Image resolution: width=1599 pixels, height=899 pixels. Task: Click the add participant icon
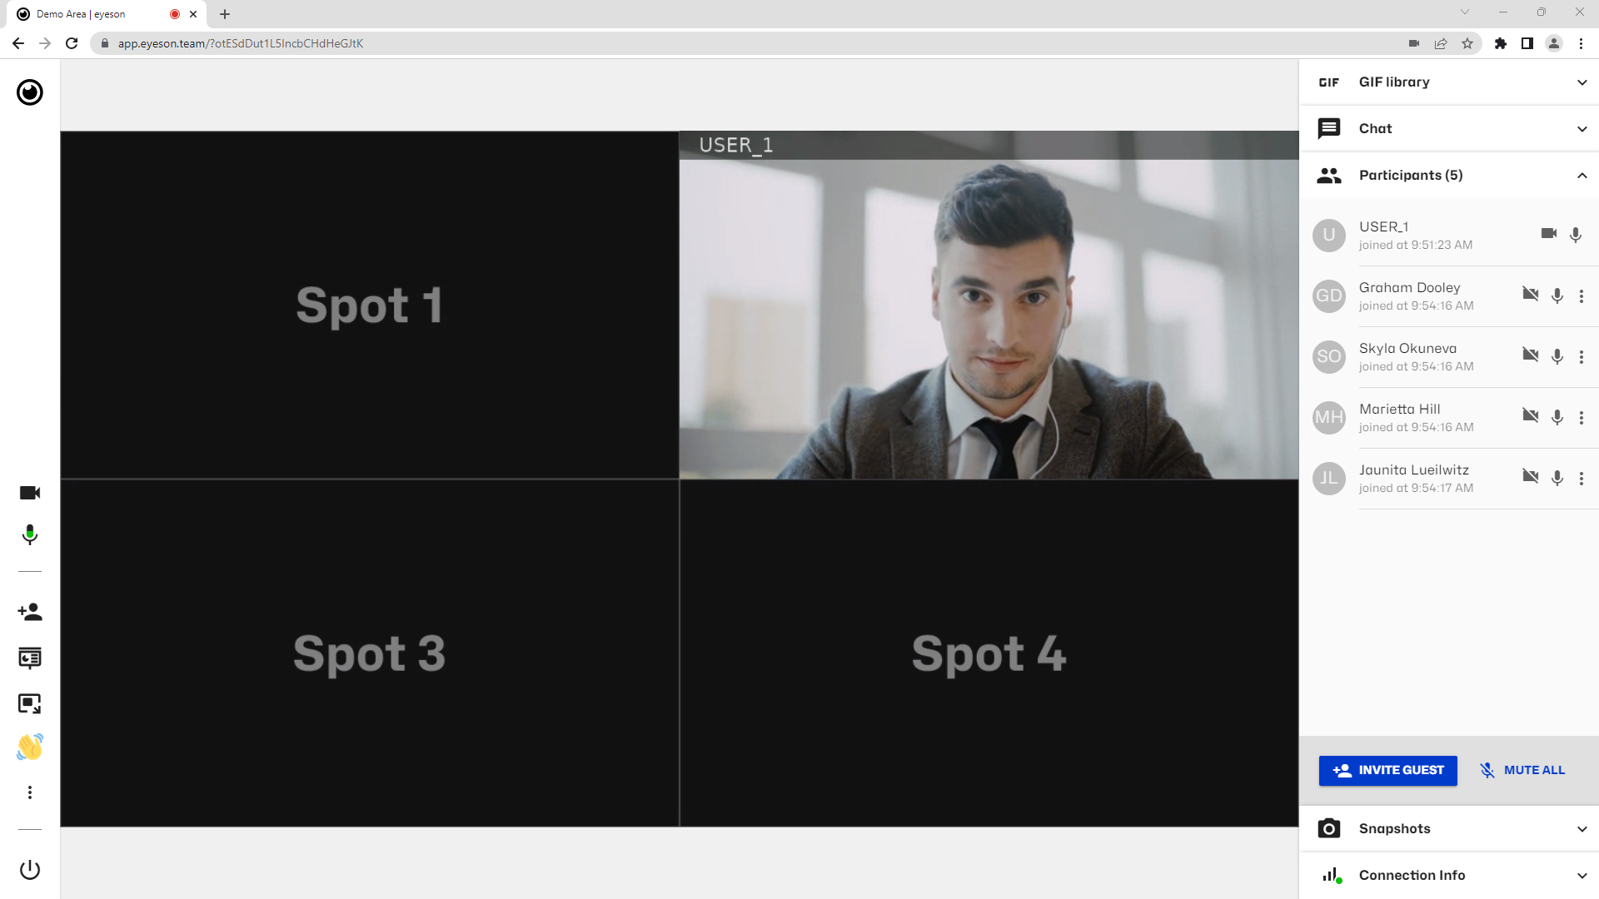(x=30, y=613)
